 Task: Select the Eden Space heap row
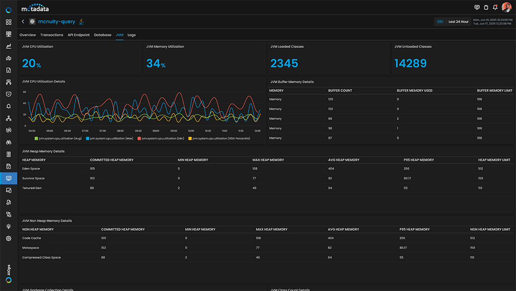[267, 168]
